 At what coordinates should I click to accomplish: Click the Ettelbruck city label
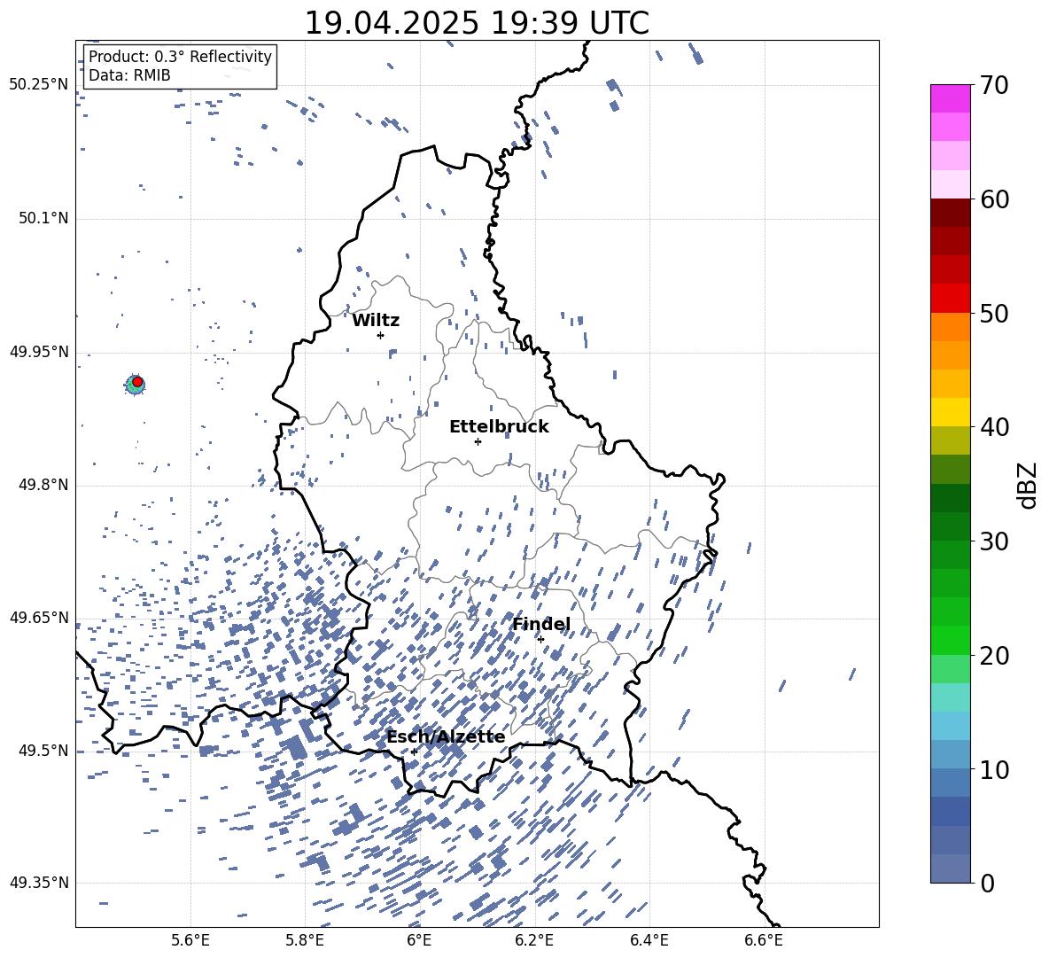499,427
